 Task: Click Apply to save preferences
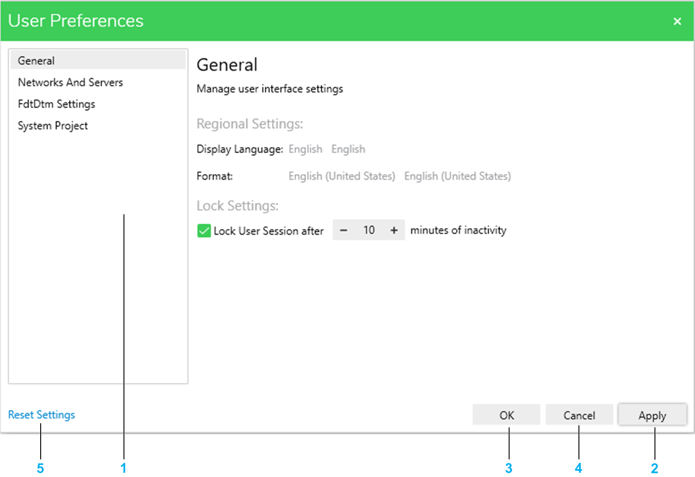(x=652, y=415)
